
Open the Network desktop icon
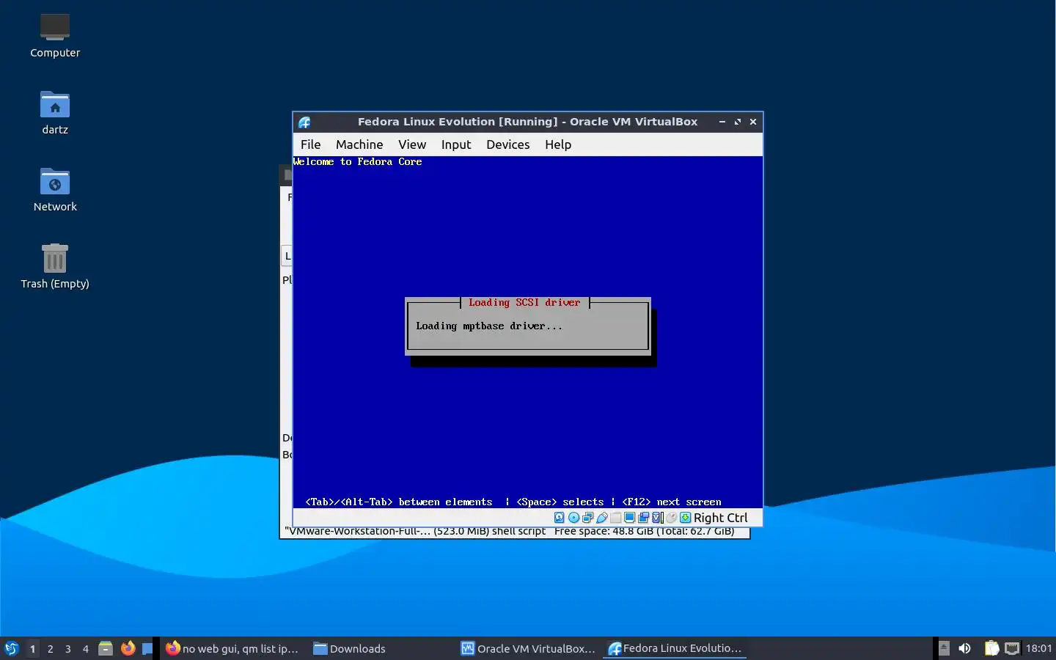[x=55, y=190]
